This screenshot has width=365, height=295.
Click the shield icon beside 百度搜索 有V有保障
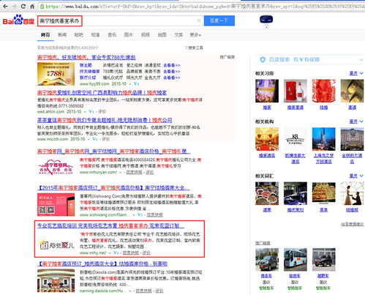pyautogui.click(x=263, y=59)
